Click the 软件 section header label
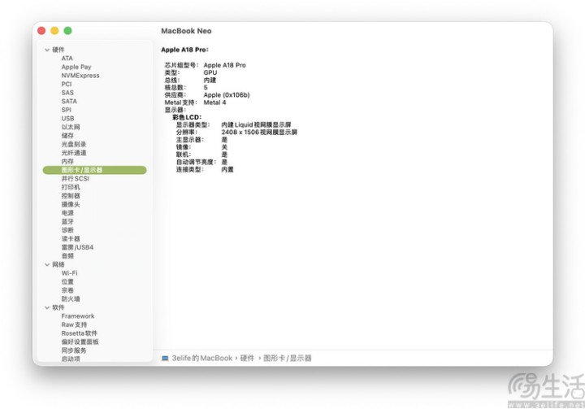The width and height of the screenshot is (585, 409). pyautogui.click(x=58, y=308)
